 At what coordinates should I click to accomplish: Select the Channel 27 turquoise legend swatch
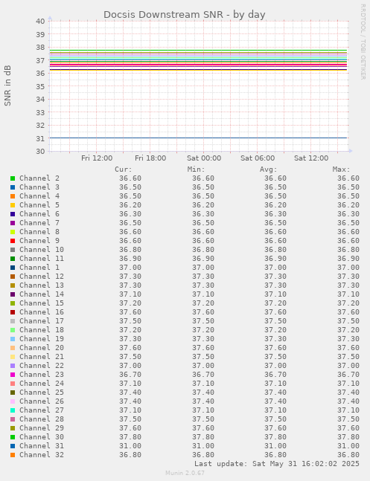[x=13, y=410]
